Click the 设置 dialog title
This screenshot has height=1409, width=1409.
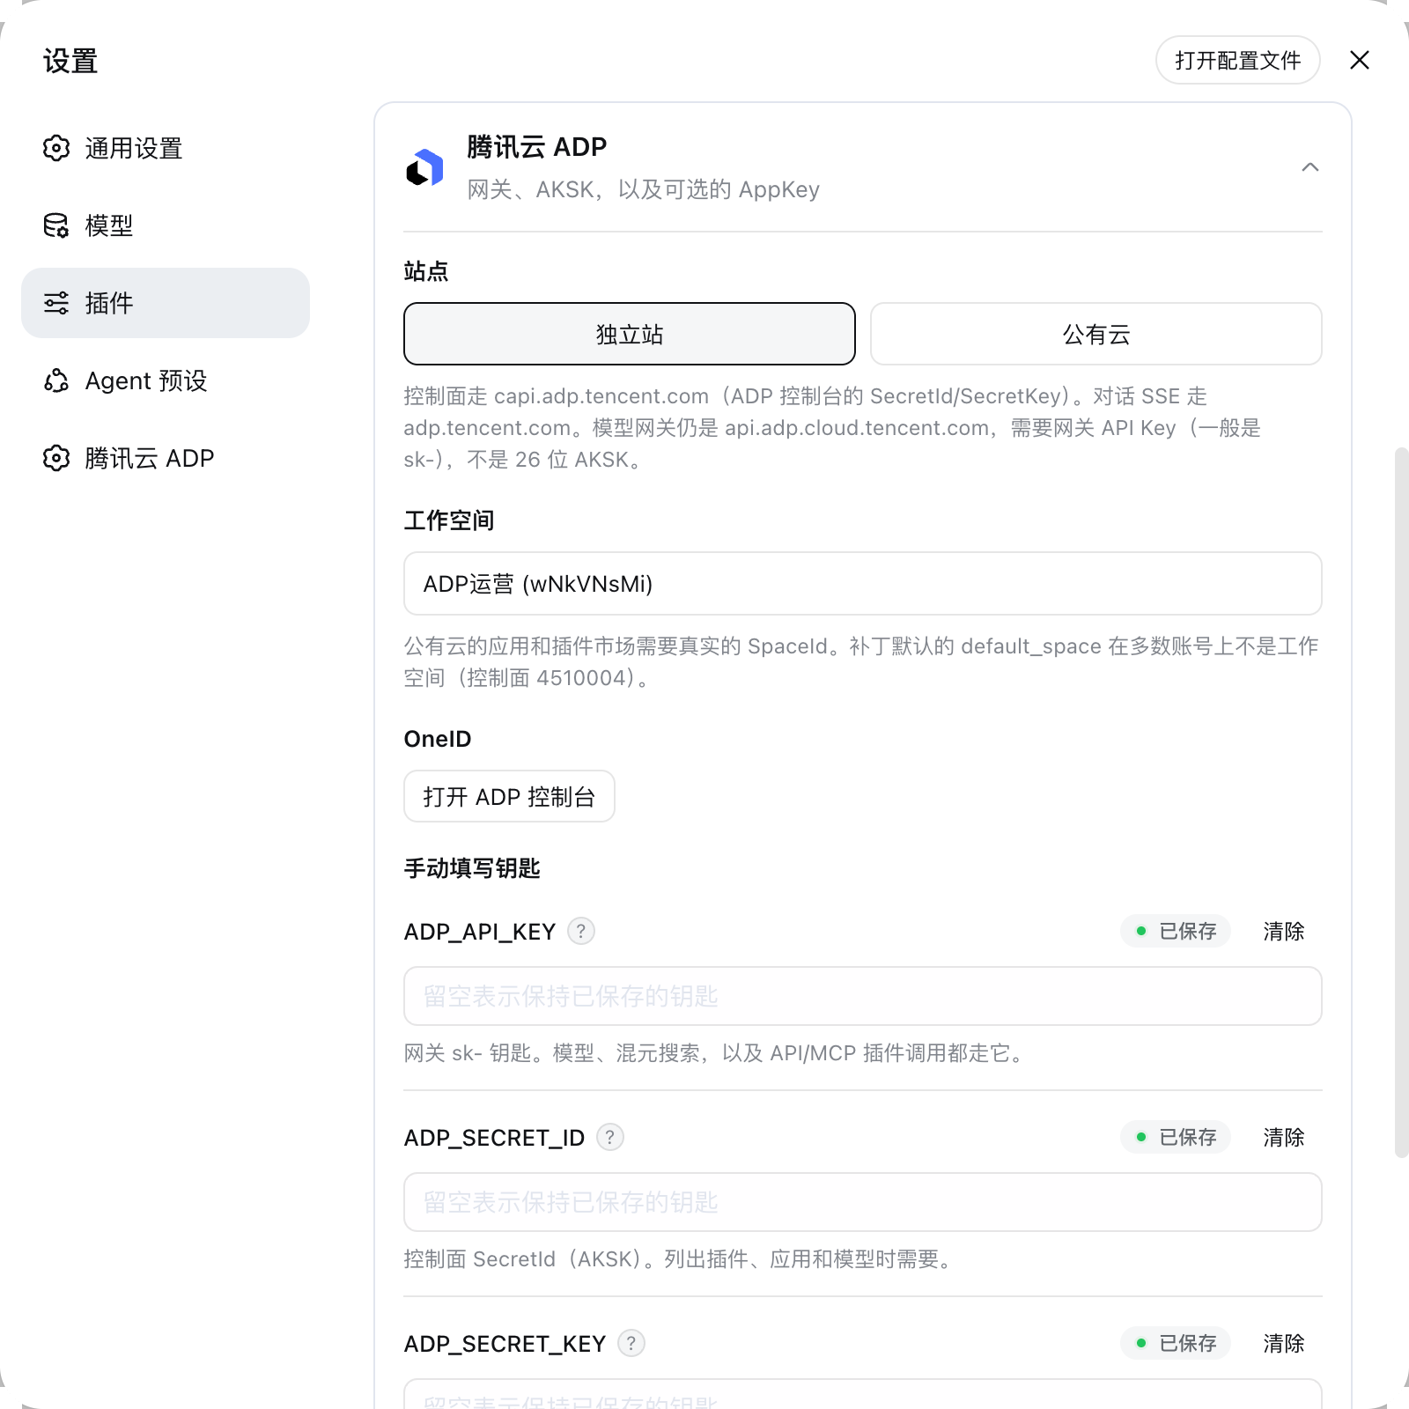tap(70, 61)
